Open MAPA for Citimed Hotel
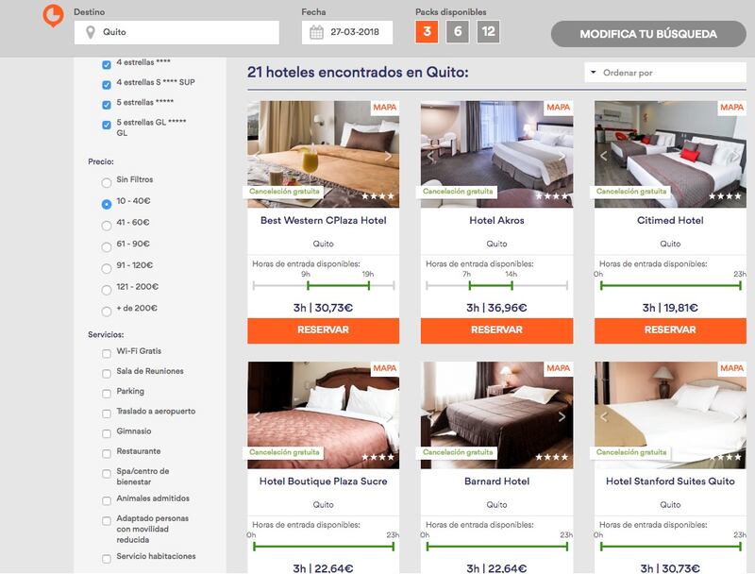Screen dimensions: 755x574 coord(732,108)
